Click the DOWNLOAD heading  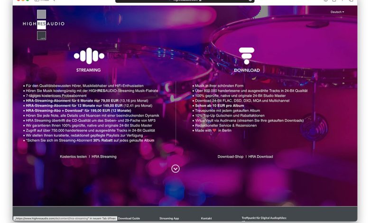[x=247, y=70]
